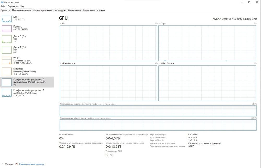Switch to the Службы tab
The height and width of the screenshot is (168, 261).
click(101, 10)
